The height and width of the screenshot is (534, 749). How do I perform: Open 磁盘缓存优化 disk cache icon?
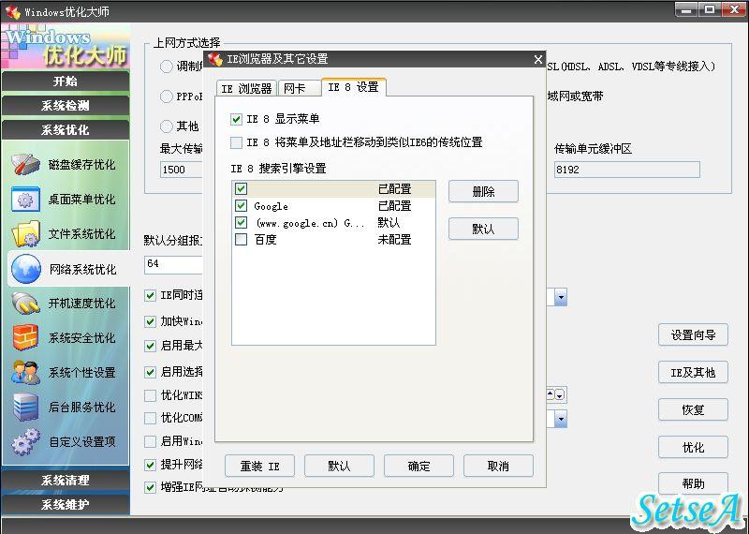[x=25, y=164]
